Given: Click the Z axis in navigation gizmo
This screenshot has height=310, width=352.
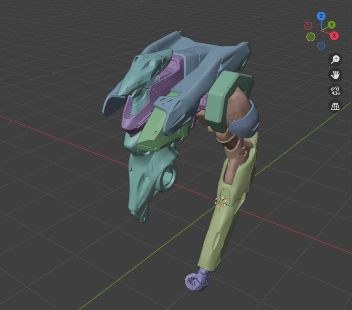Looking at the screenshot, I should coord(321,16).
